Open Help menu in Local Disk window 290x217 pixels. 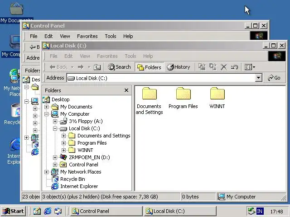point(148,56)
